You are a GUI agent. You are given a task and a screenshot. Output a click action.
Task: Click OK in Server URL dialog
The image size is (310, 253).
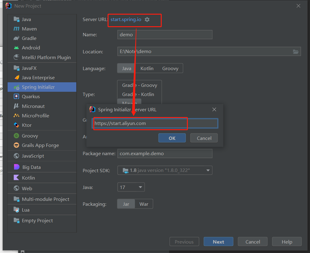(x=172, y=138)
